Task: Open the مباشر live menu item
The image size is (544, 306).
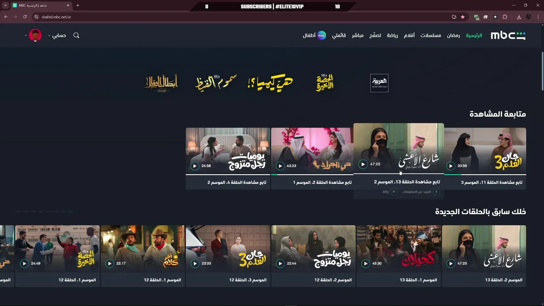Action: tap(357, 35)
